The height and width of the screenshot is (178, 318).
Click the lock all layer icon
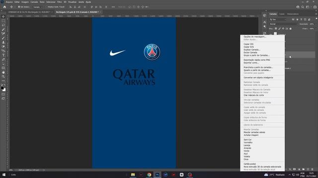(290, 29)
